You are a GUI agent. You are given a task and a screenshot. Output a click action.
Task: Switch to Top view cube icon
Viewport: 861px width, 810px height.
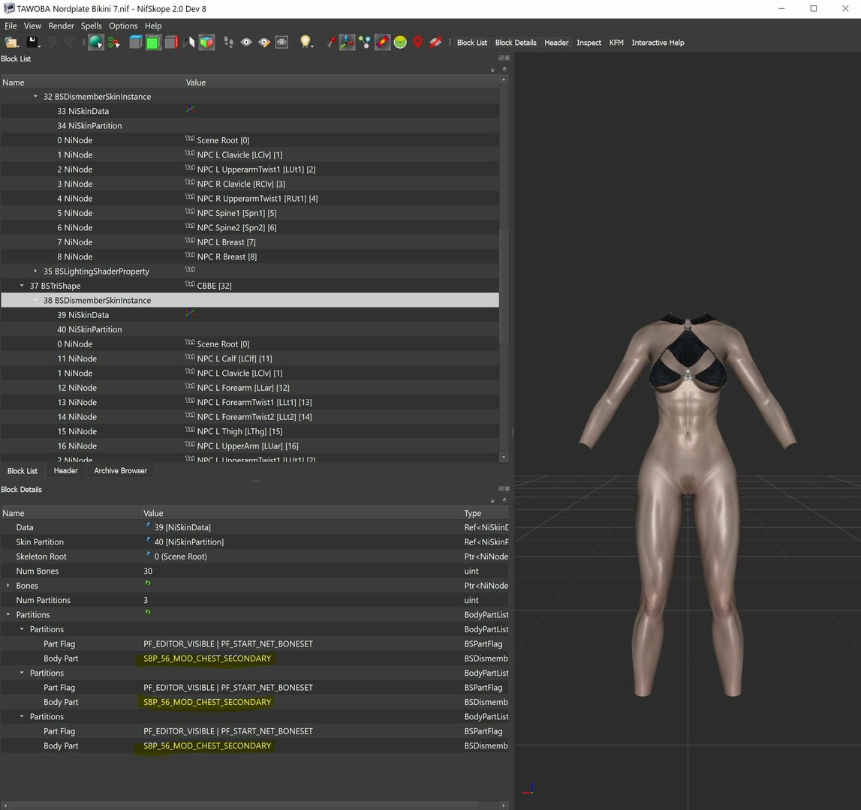click(x=136, y=42)
